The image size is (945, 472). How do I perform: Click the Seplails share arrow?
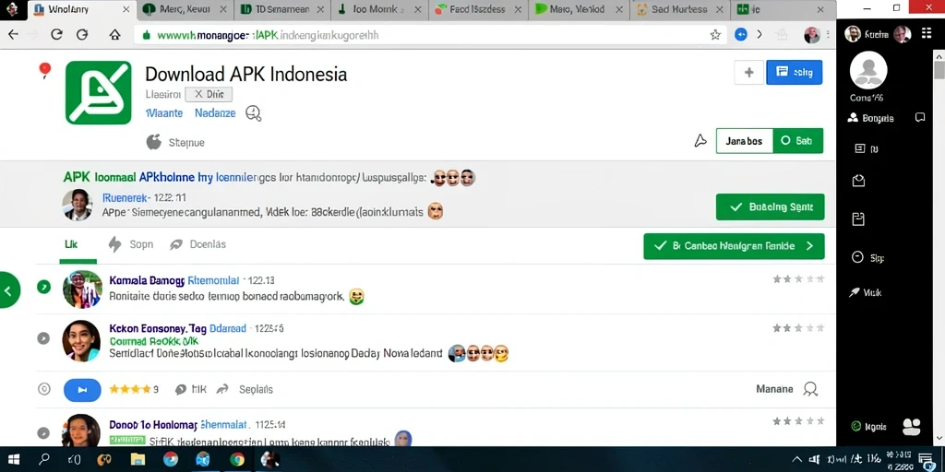tap(222, 390)
